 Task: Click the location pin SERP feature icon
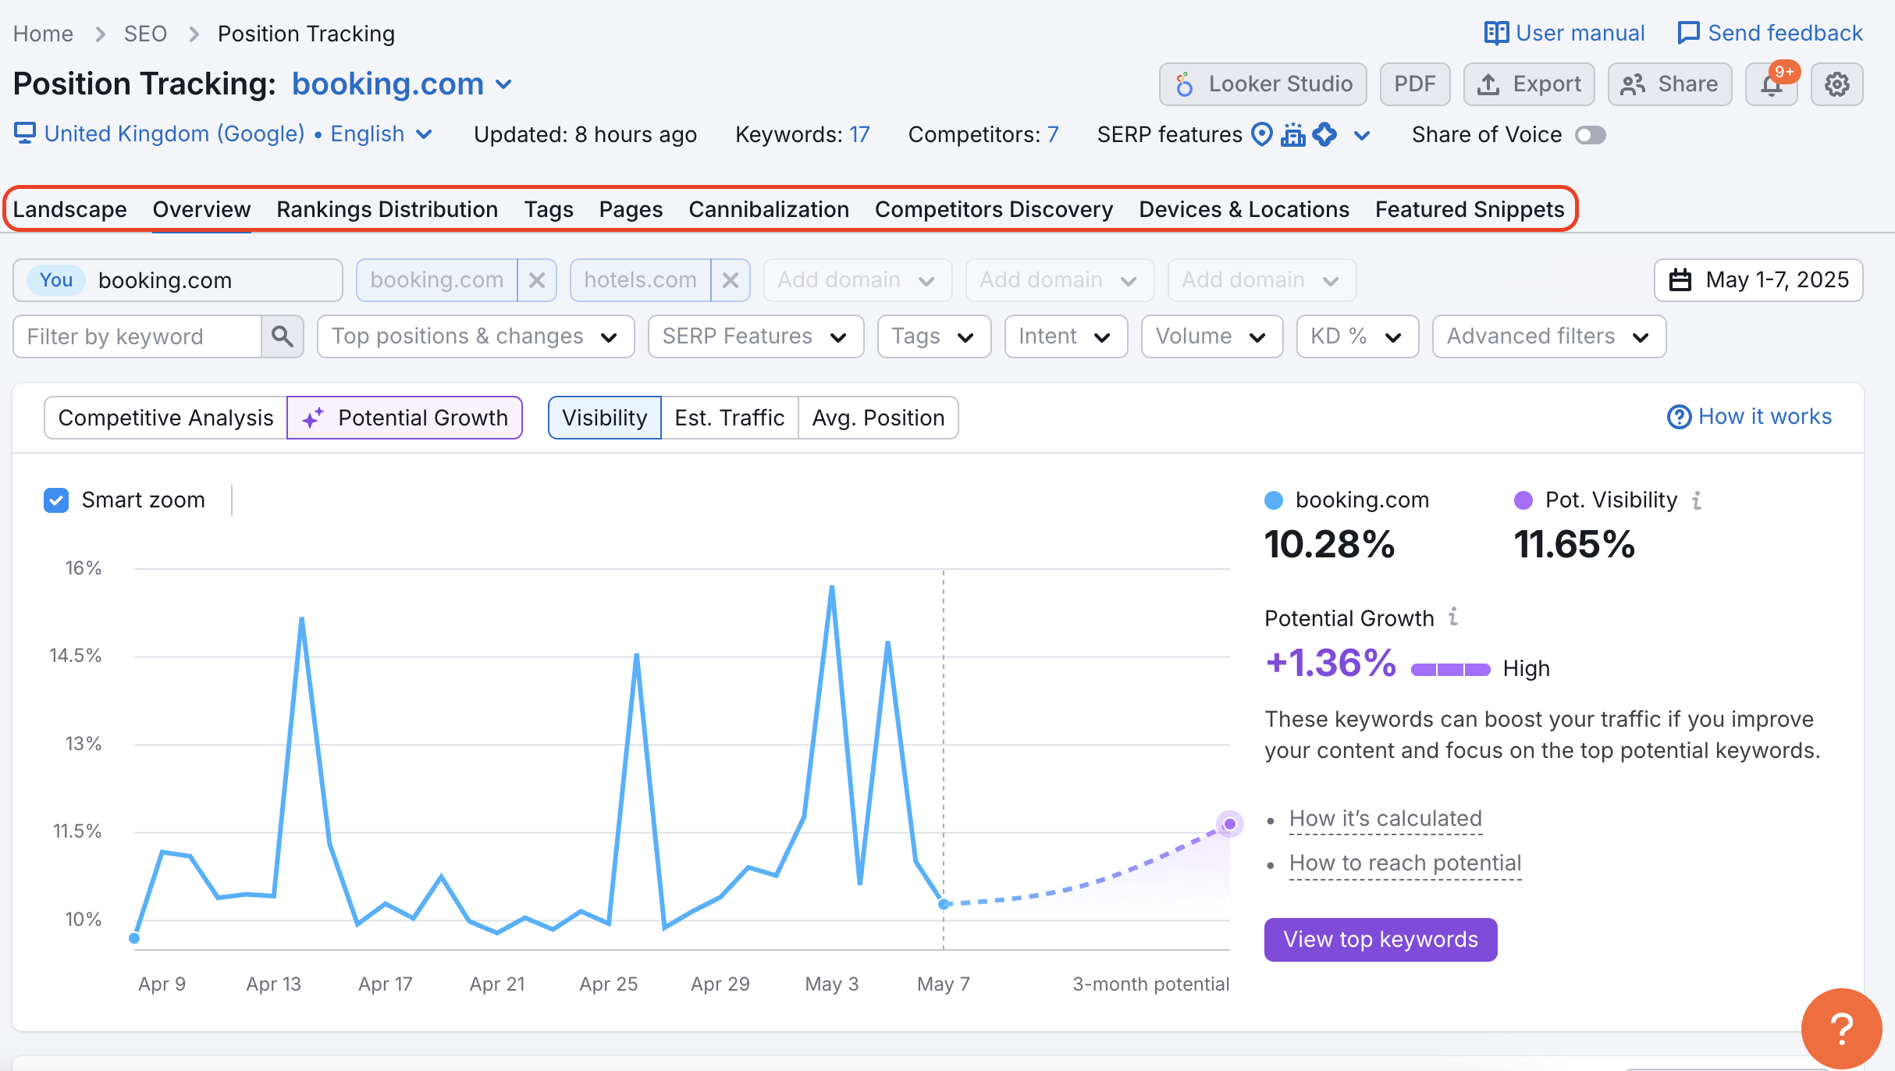tap(1261, 134)
